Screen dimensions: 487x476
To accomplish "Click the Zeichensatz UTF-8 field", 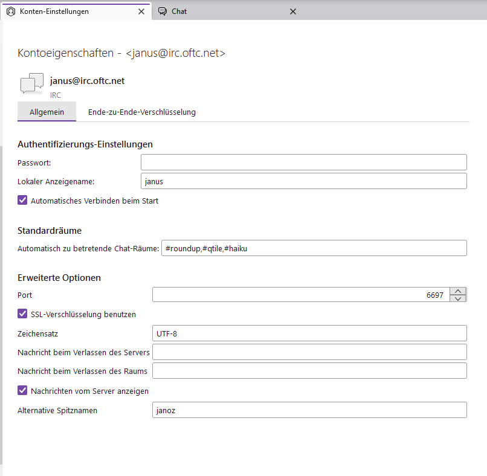I will [x=309, y=333].
